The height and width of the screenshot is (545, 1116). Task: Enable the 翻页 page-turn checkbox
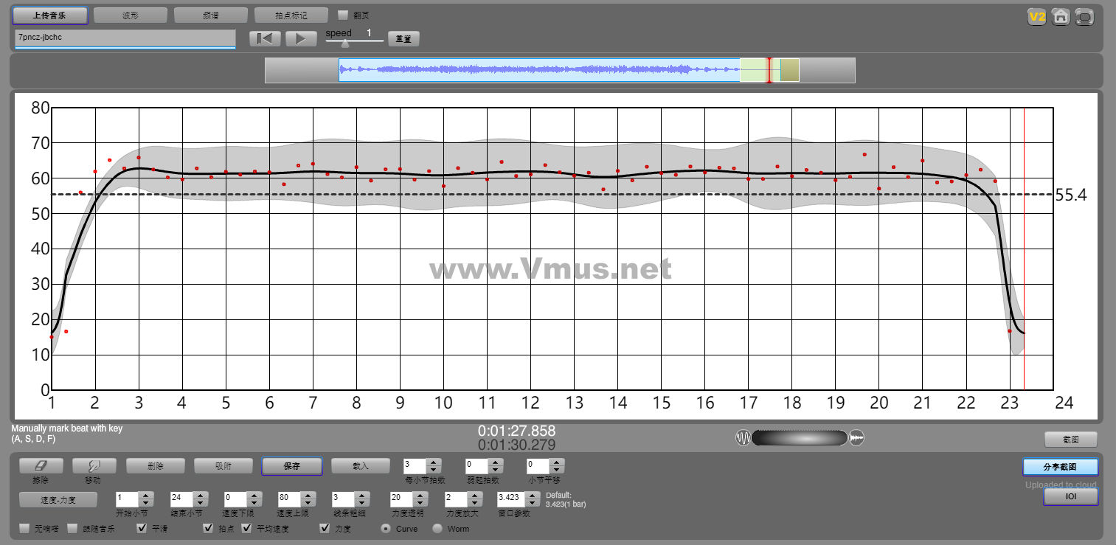tap(343, 15)
